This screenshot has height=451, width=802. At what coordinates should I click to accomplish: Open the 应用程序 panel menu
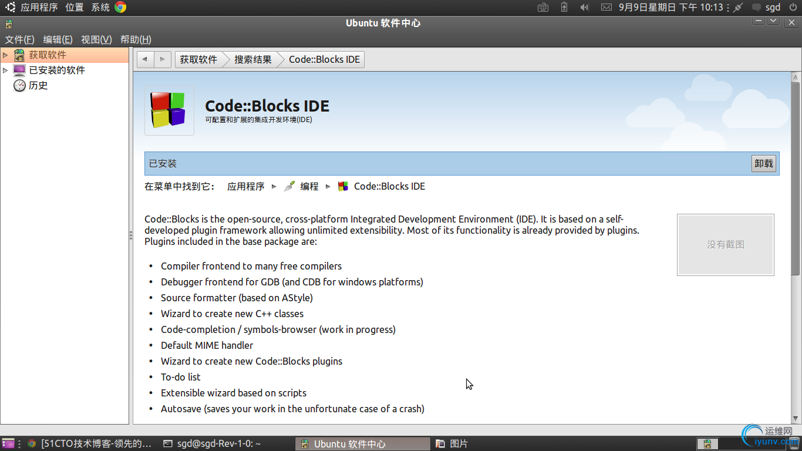point(39,8)
